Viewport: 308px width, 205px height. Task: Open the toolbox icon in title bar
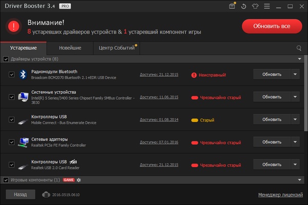pyautogui.click(x=232, y=6)
